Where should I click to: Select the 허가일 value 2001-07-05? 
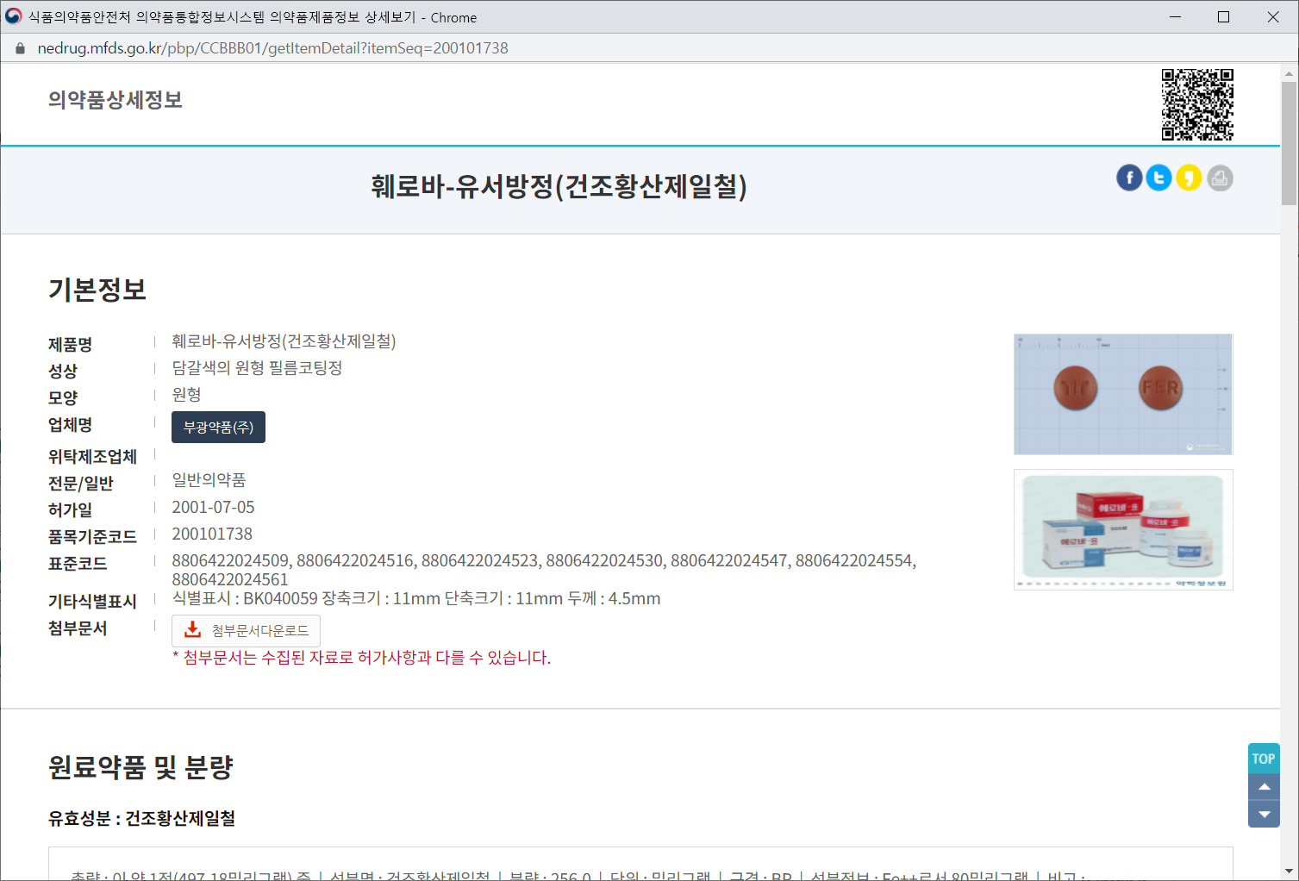tap(213, 507)
